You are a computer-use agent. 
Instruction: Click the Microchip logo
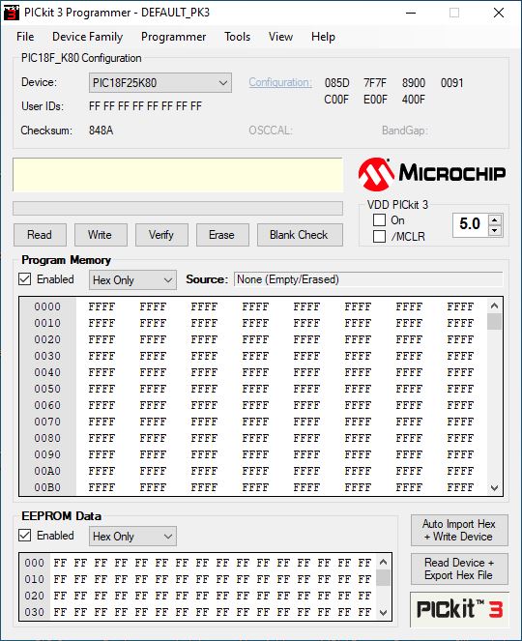(x=432, y=174)
